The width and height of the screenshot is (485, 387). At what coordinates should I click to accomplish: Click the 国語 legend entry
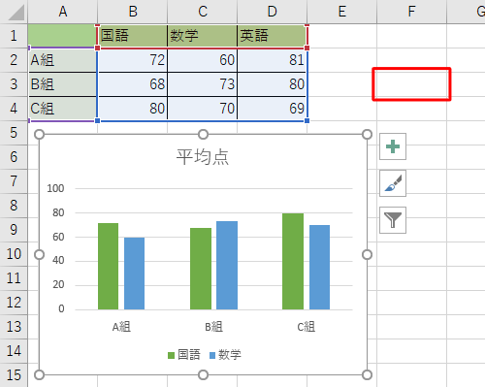pos(184,355)
